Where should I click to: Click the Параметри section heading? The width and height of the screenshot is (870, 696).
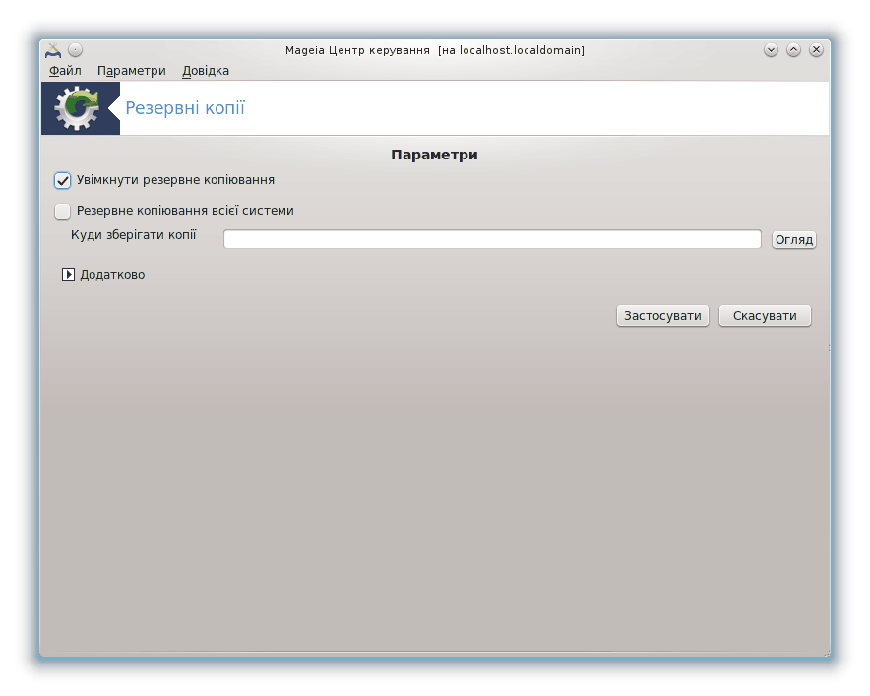click(x=434, y=155)
